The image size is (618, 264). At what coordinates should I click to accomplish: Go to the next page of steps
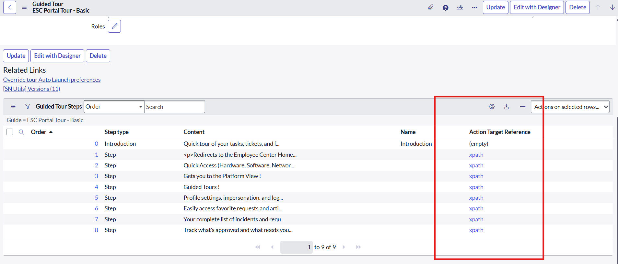(x=344, y=247)
